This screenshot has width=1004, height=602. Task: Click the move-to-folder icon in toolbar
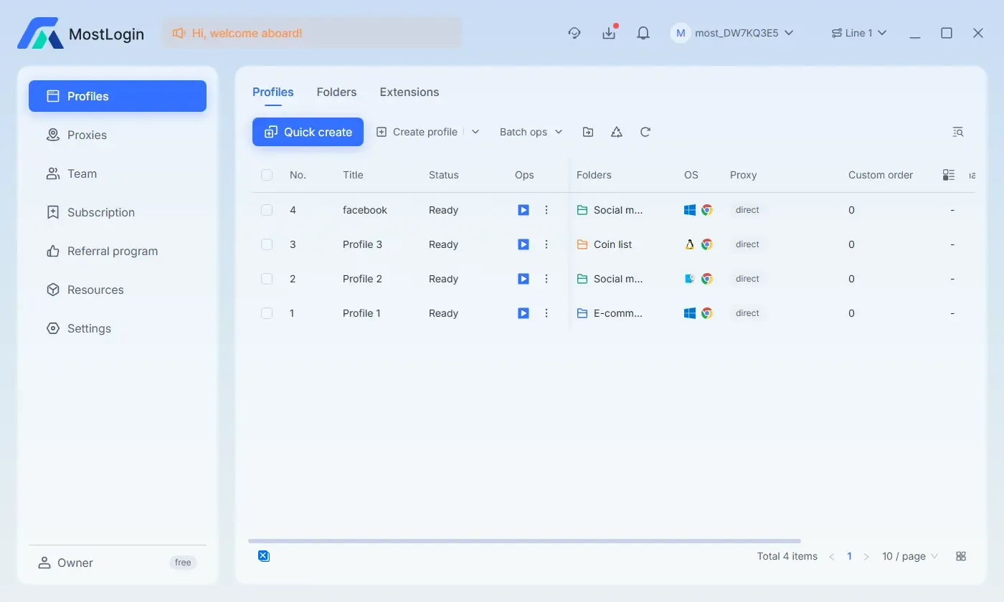(588, 132)
